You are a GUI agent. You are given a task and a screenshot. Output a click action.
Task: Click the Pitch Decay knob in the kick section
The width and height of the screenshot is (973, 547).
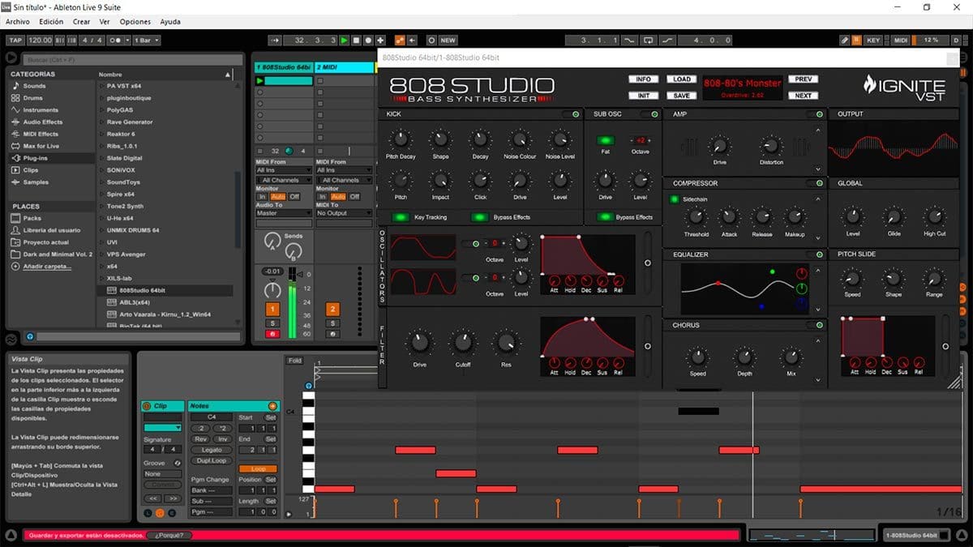tap(401, 139)
